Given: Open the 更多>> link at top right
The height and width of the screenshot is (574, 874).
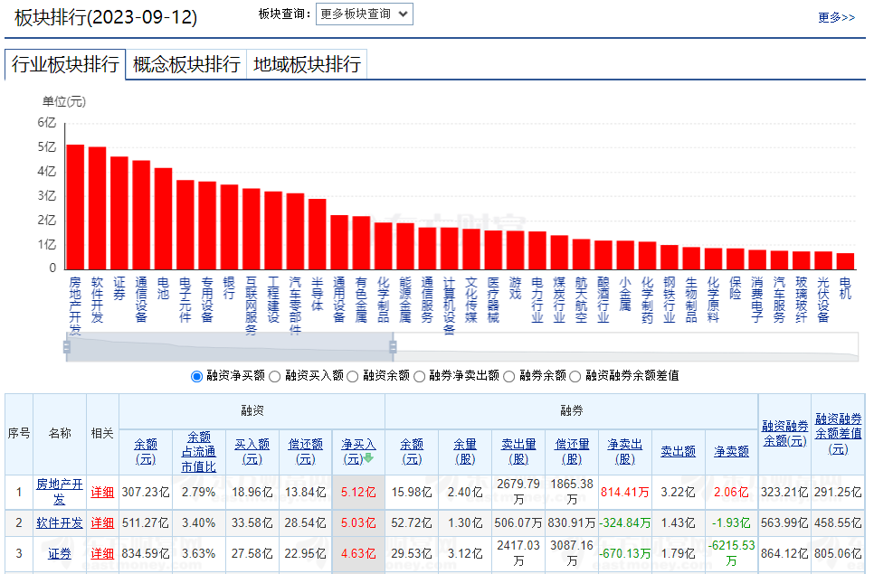Looking at the screenshot, I should coord(836,17).
